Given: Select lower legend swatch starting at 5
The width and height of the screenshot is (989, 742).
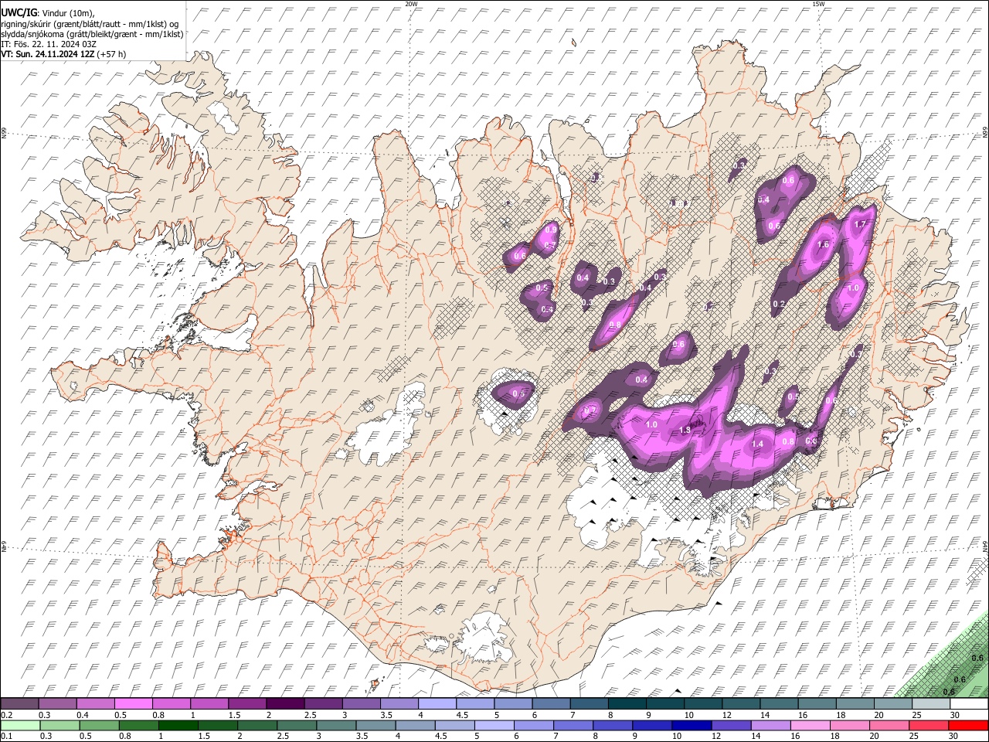Looking at the screenshot, I should pos(494,725).
